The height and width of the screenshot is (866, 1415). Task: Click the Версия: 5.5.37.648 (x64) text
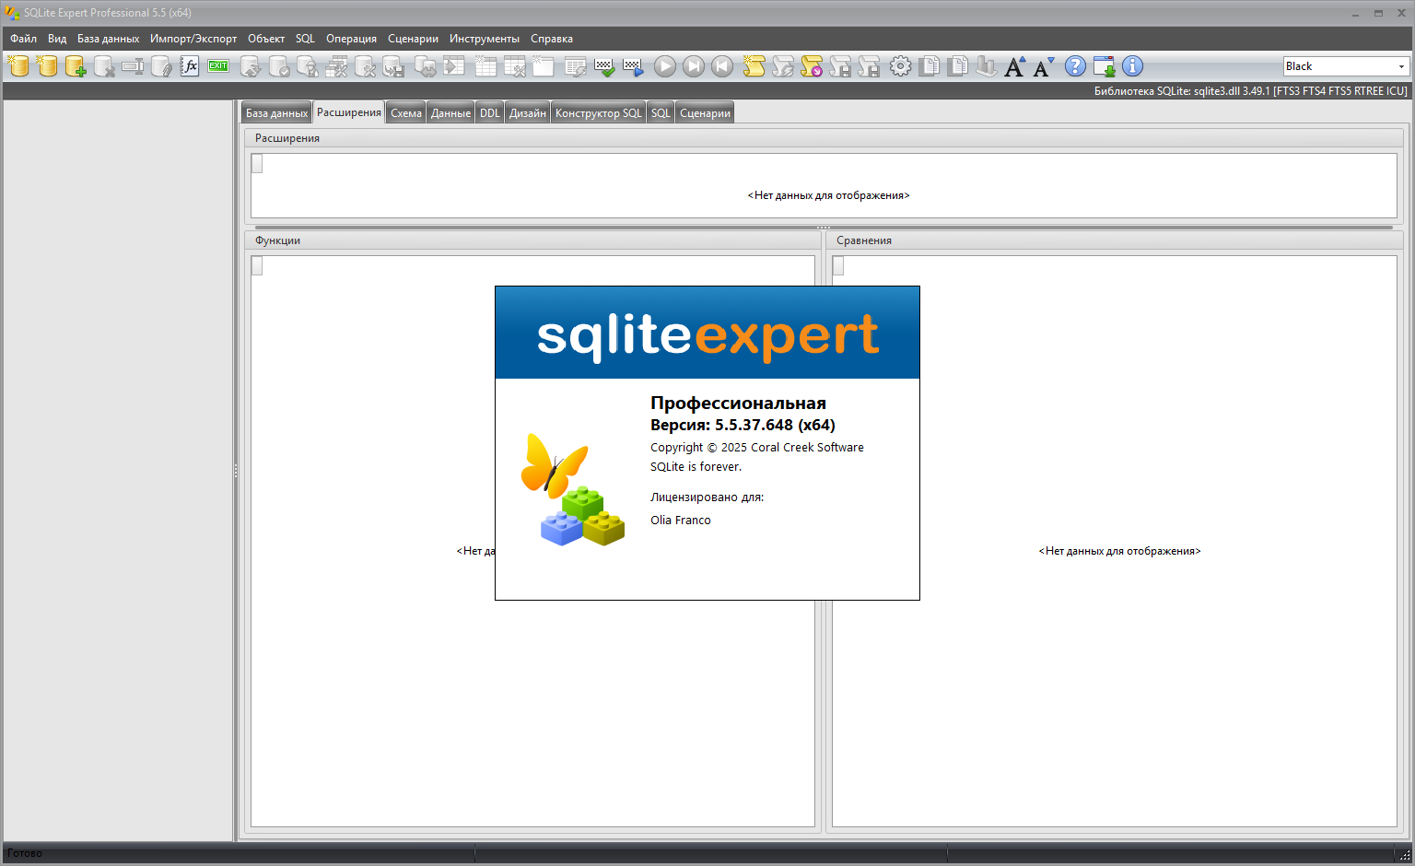click(x=743, y=425)
